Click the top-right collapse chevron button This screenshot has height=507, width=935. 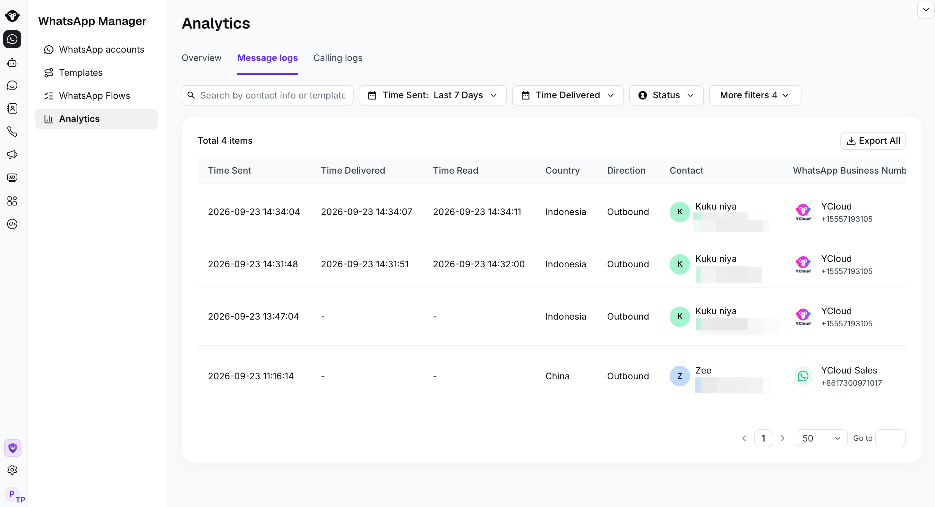click(x=926, y=9)
